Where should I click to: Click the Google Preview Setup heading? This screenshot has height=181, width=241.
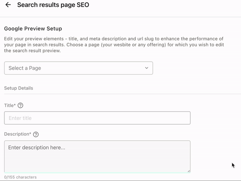point(33,29)
